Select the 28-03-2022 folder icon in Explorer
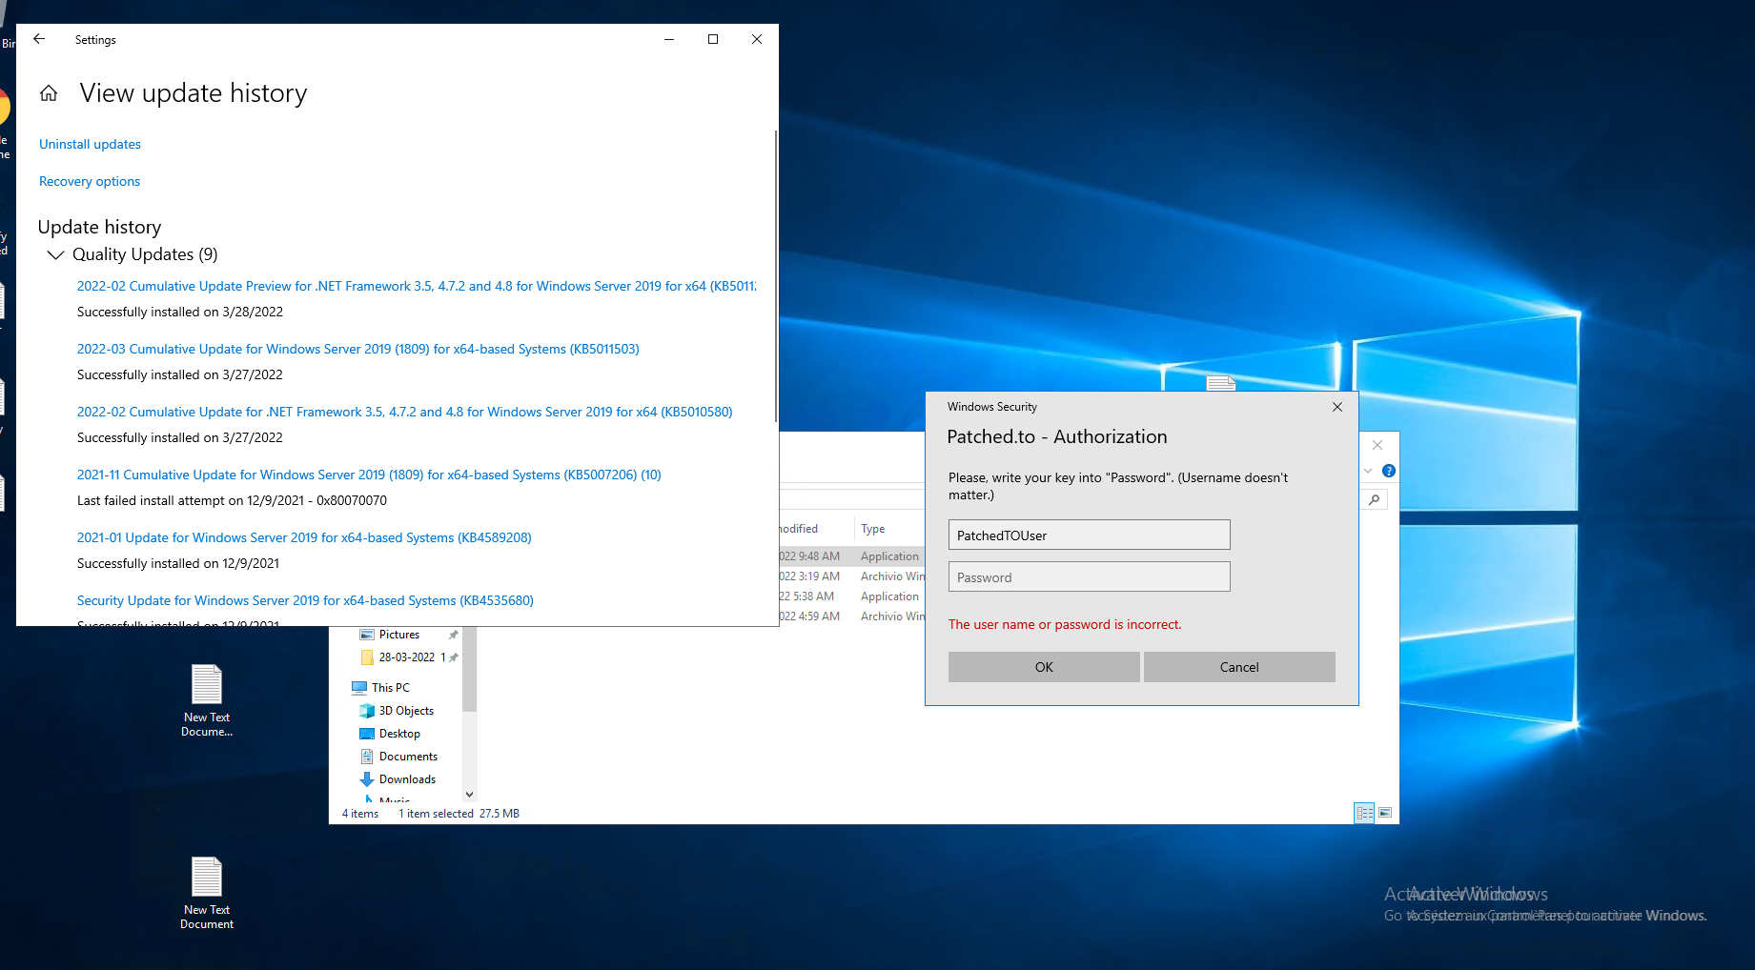This screenshot has width=1755, height=970. [x=367, y=657]
